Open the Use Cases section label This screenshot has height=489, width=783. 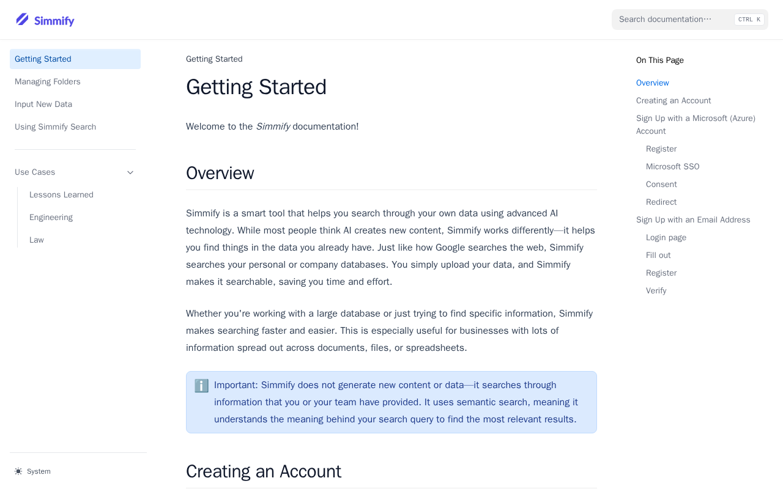click(x=35, y=172)
